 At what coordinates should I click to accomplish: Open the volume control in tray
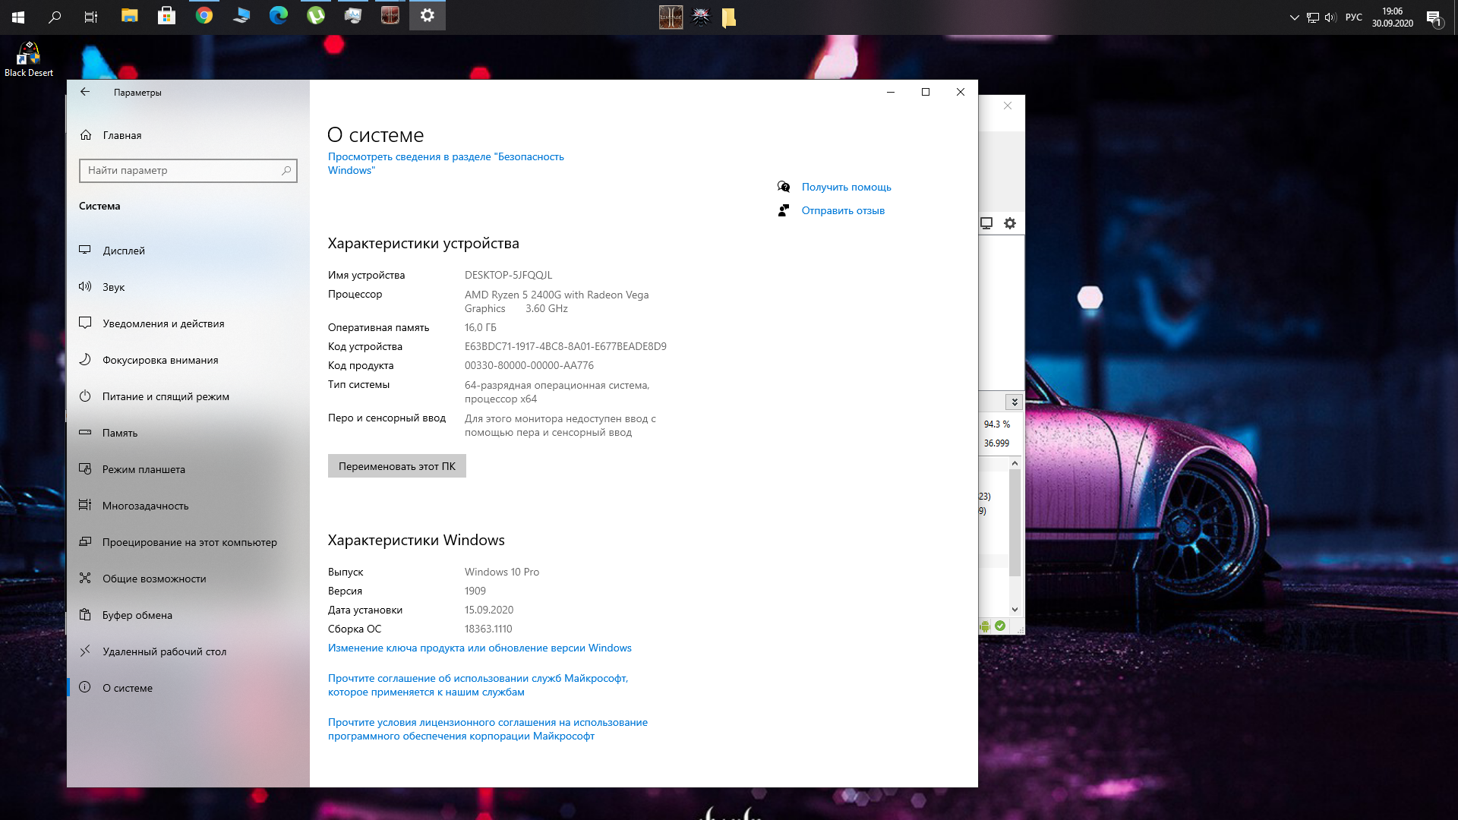tap(1330, 17)
